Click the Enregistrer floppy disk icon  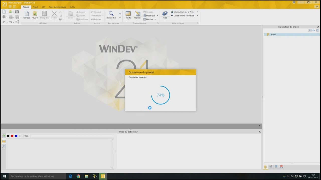pyautogui.click(x=44, y=13)
